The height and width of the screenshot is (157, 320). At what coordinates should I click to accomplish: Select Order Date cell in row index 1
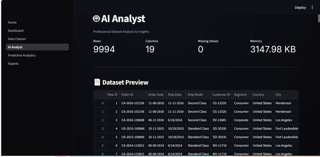click(x=156, y=112)
